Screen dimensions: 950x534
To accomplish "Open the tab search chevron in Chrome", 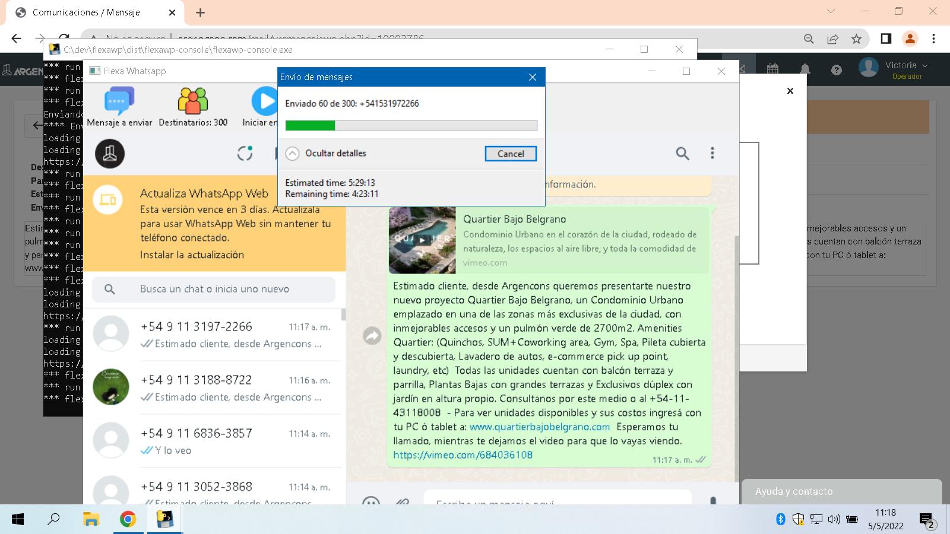I will click(831, 11).
